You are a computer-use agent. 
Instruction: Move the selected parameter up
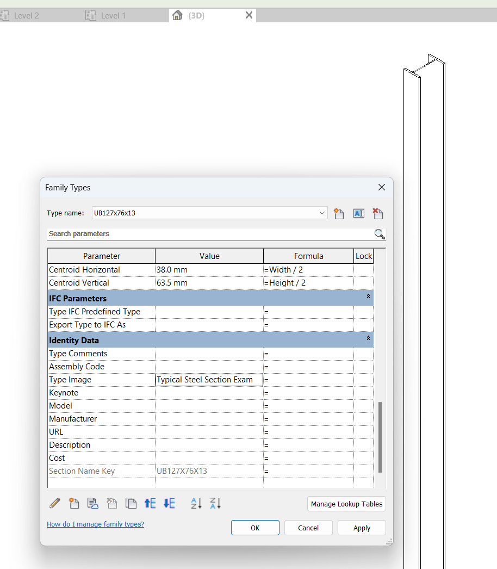(x=150, y=503)
